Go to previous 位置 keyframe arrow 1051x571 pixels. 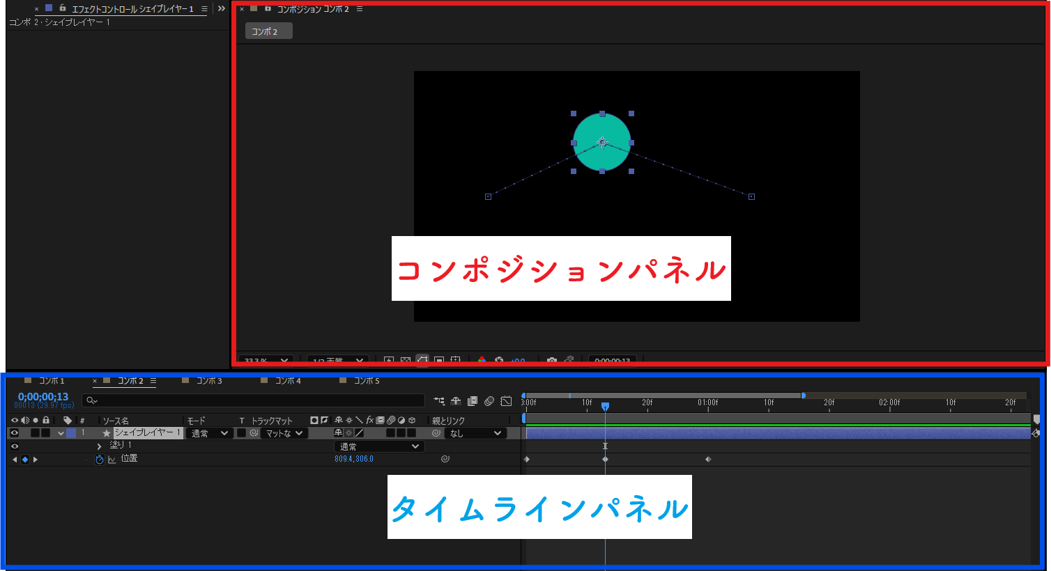[x=15, y=460]
